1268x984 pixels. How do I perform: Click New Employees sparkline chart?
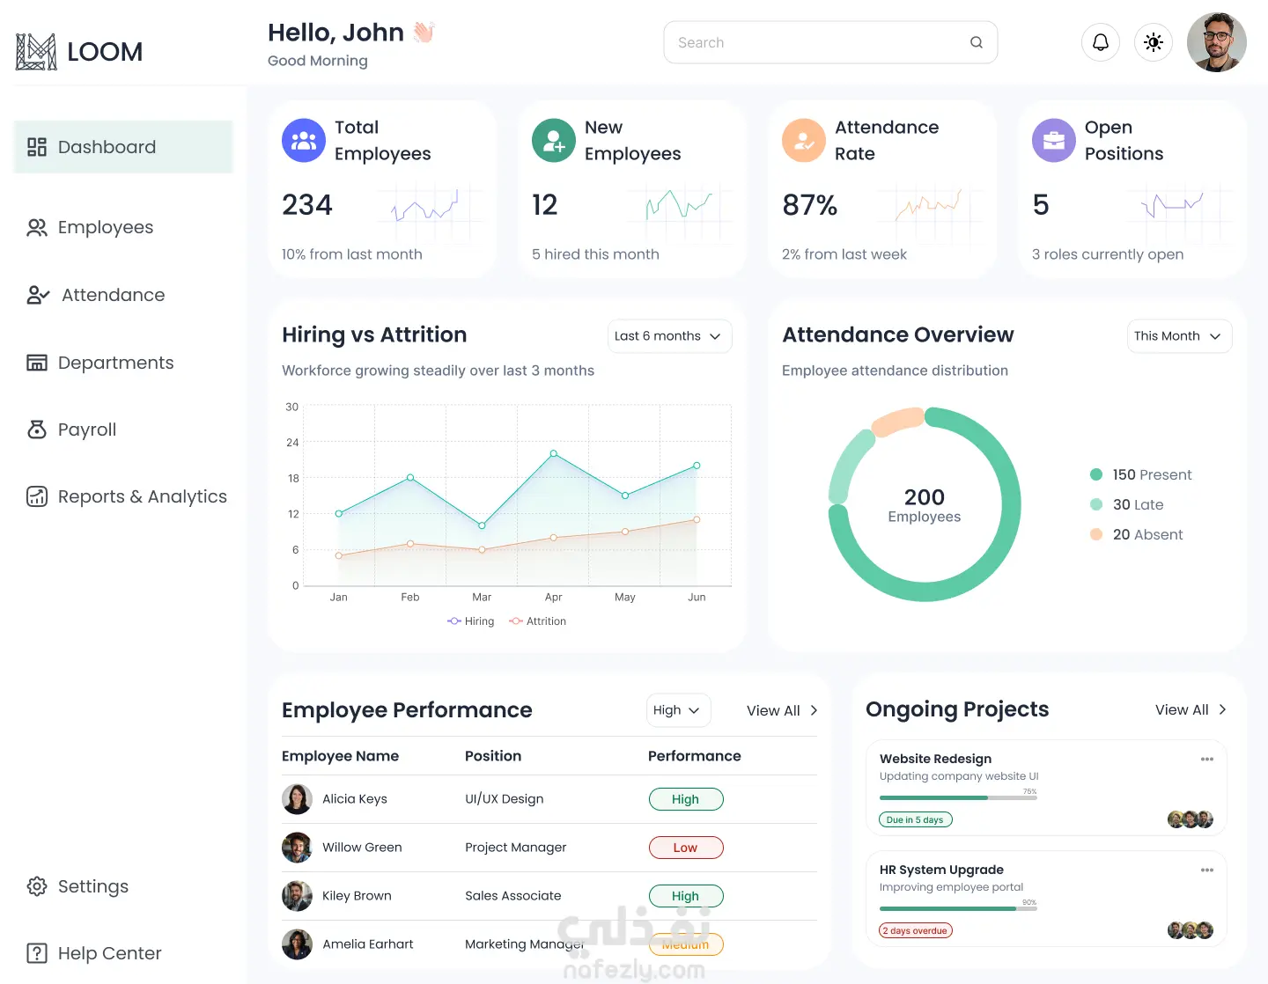pyautogui.click(x=680, y=211)
